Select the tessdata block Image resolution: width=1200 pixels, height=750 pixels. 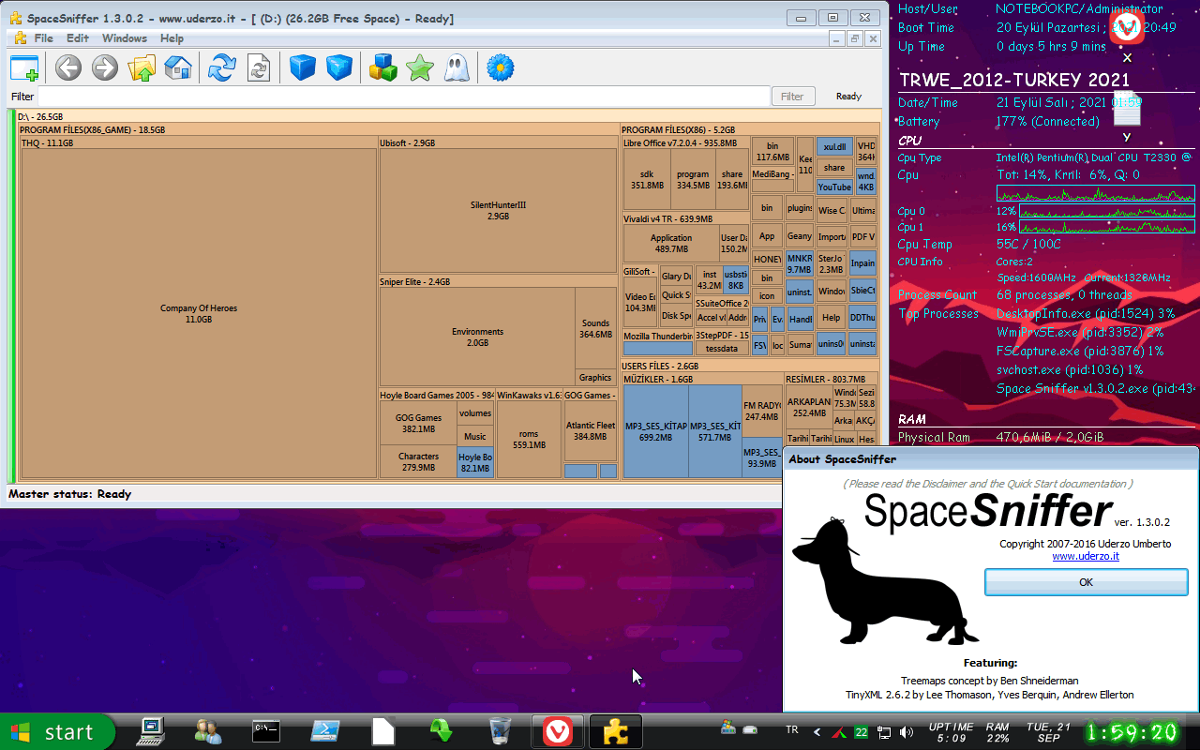(x=721, y=348)
